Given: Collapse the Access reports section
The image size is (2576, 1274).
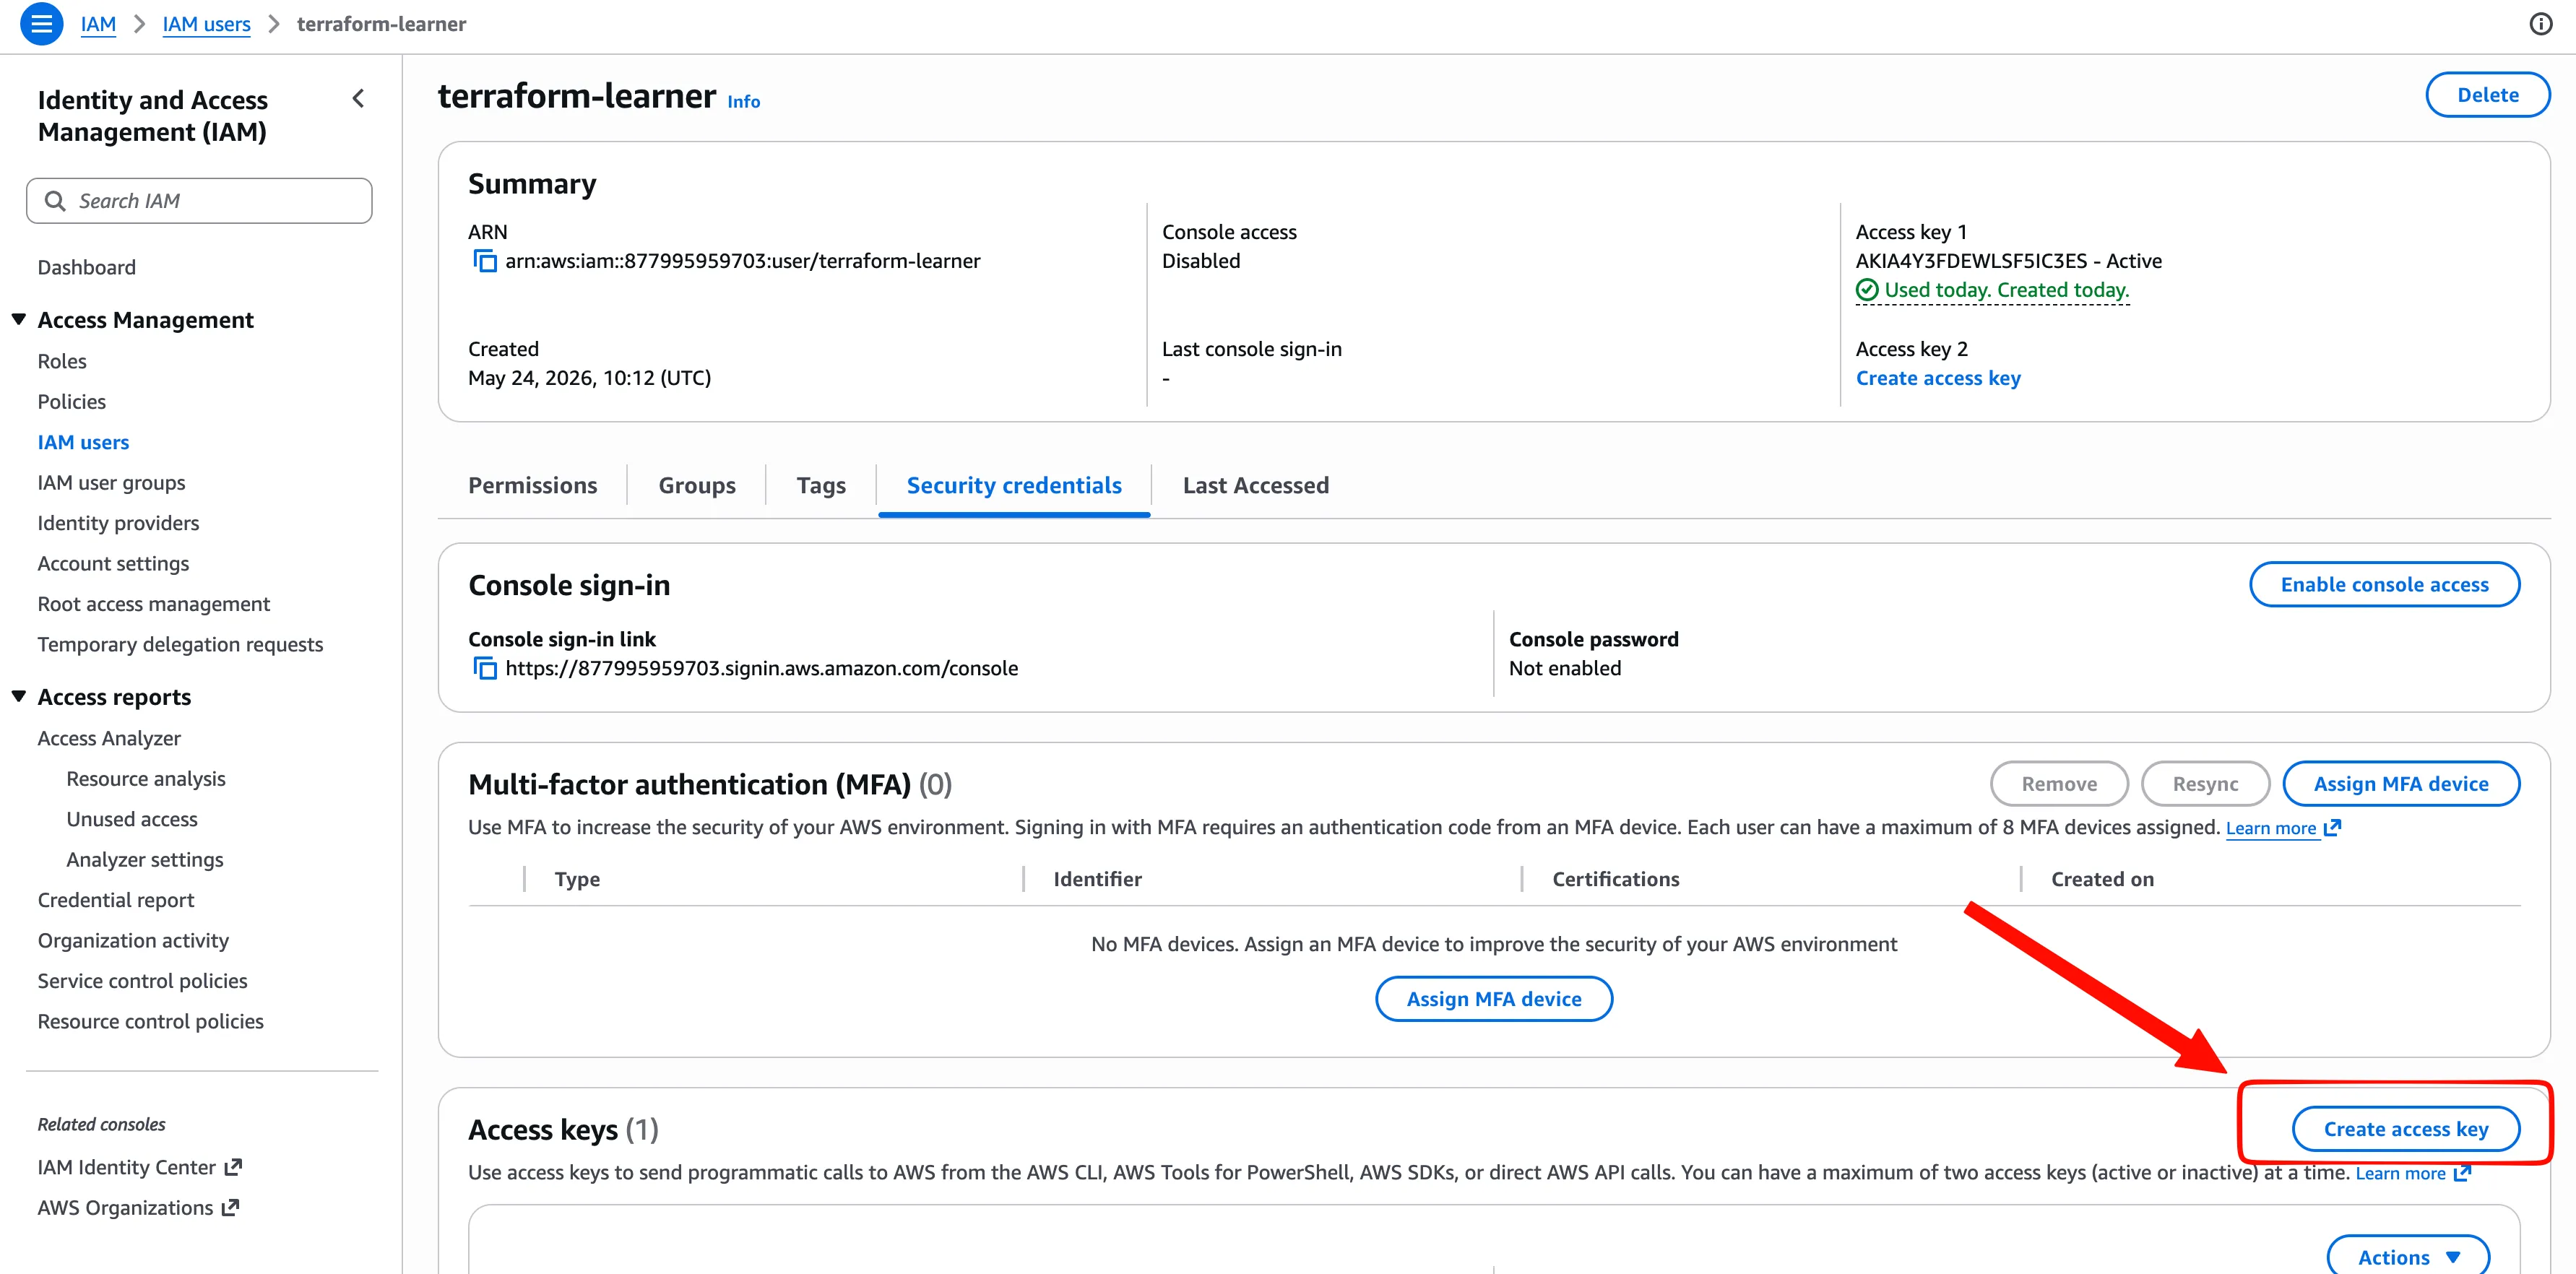Looking at the screenshot, I should point(19,697).
